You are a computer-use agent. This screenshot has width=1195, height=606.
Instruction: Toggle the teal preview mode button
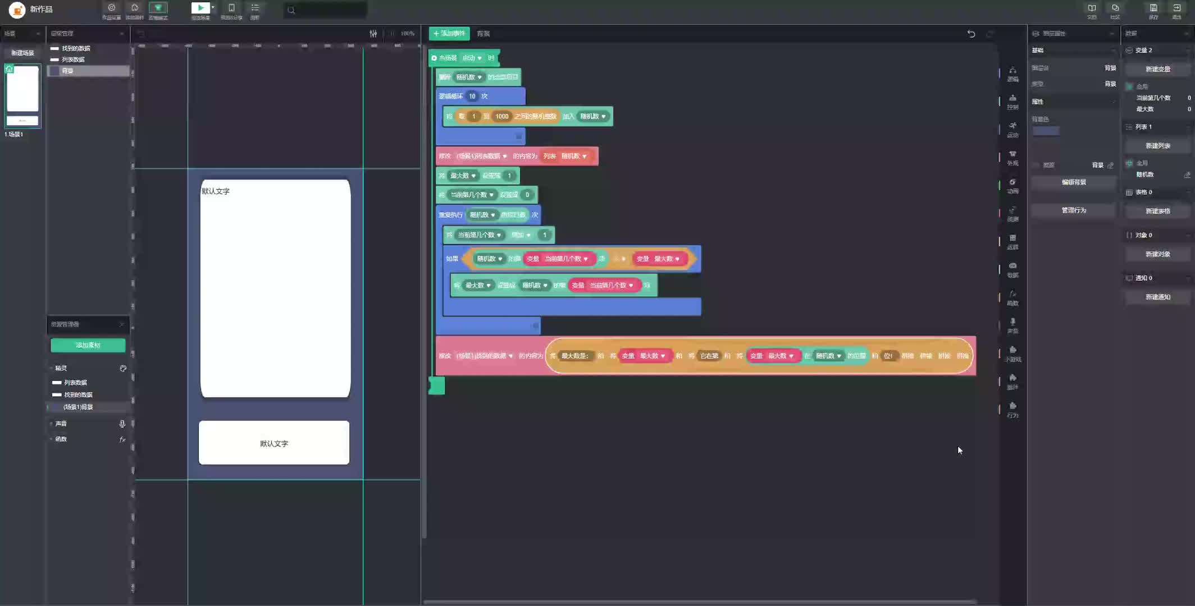[x=158, y=8]
